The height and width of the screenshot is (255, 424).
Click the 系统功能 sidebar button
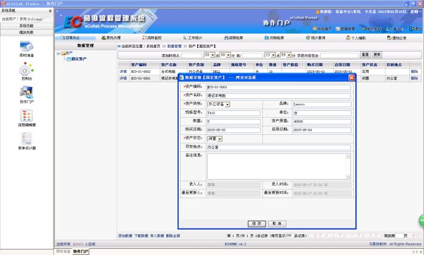coord(26,26)
